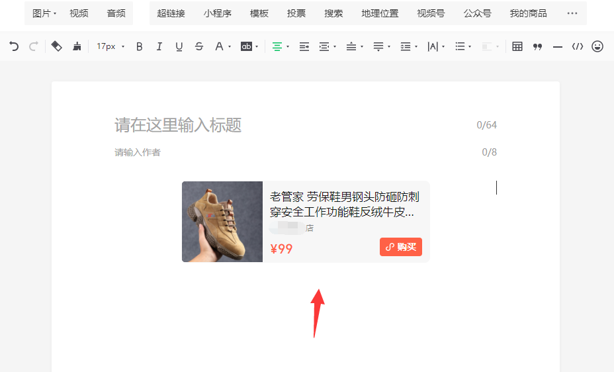This screenshot has height=372, width=614.
Task: Open the emoji picker
Action: coord(597,46)
